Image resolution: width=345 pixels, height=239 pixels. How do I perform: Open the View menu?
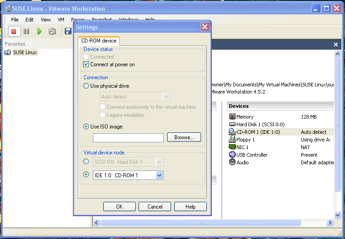coord(46,20)
